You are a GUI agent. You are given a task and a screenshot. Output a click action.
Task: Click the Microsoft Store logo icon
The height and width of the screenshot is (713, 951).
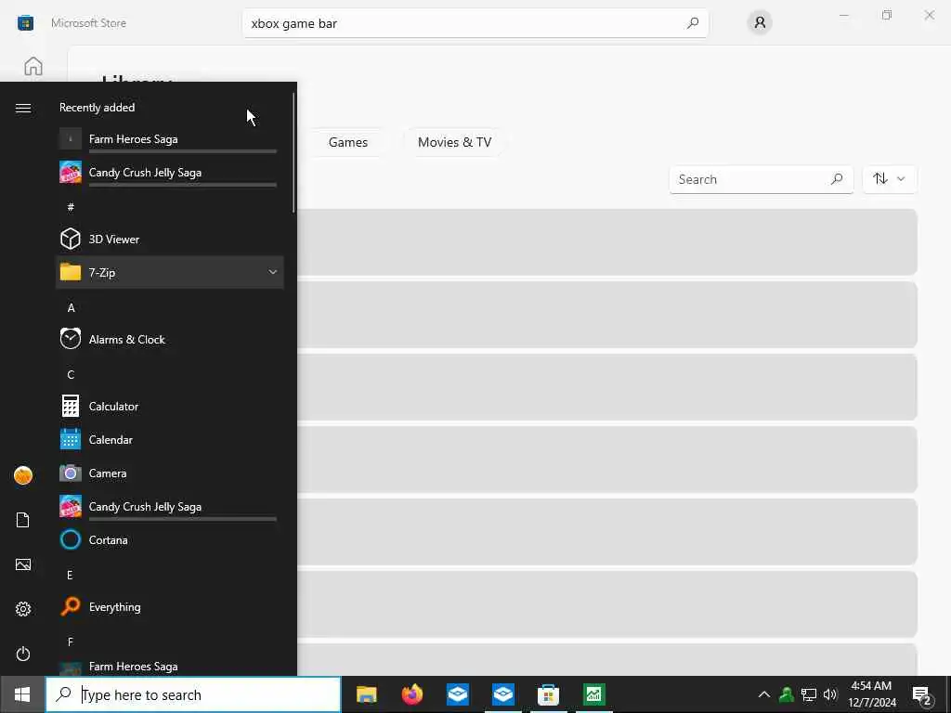(x=25, y=23)
